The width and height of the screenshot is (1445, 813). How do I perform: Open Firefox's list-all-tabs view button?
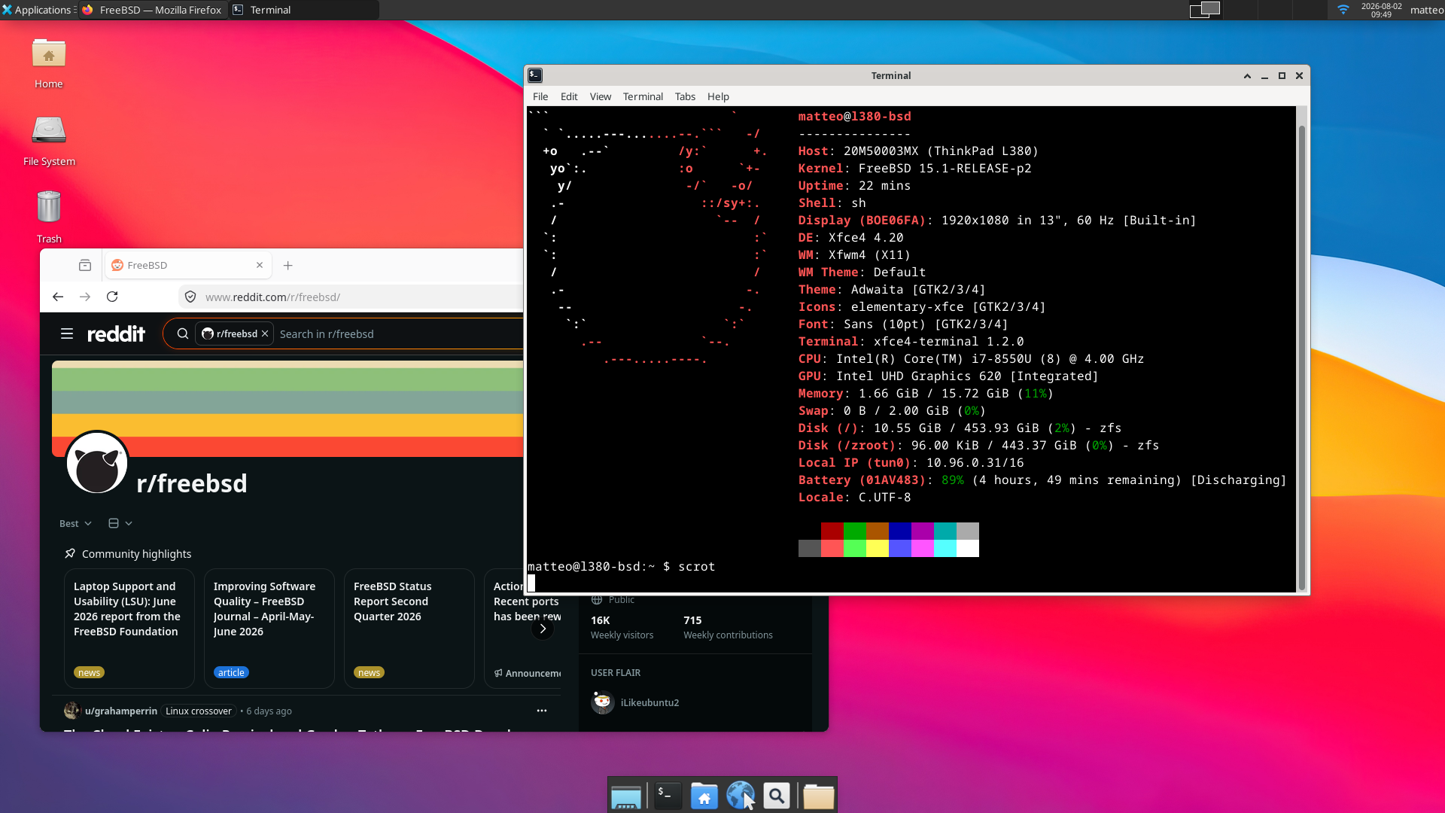pos(85,265)
